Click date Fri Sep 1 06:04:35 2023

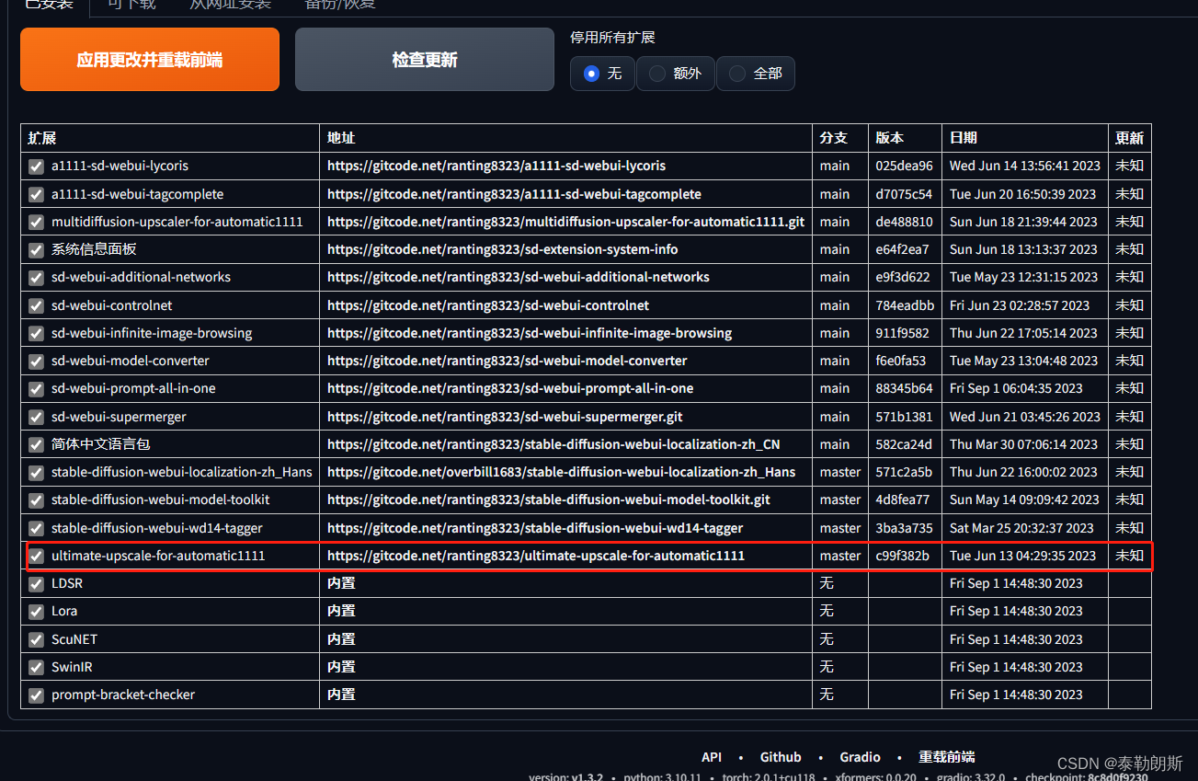coord(1016,388)
